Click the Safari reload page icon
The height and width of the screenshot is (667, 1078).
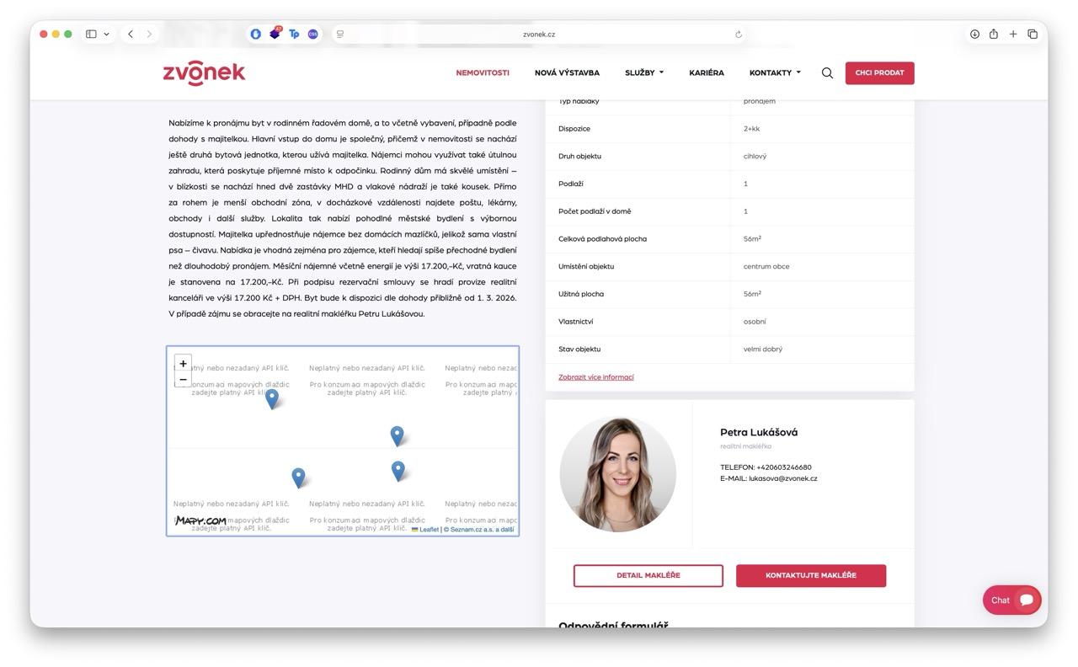tap(739, 35)
